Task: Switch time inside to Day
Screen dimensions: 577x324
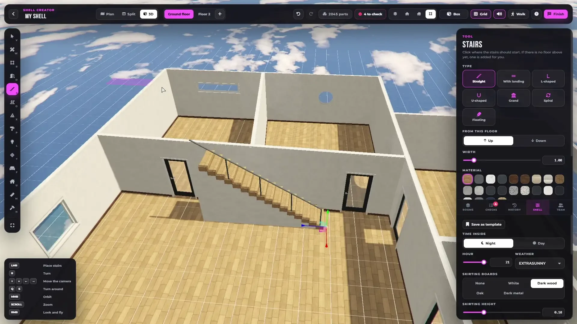Action: (538, 243)
